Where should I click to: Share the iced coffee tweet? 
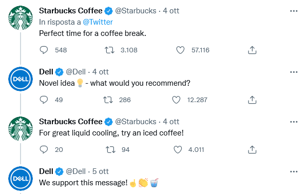252,149
